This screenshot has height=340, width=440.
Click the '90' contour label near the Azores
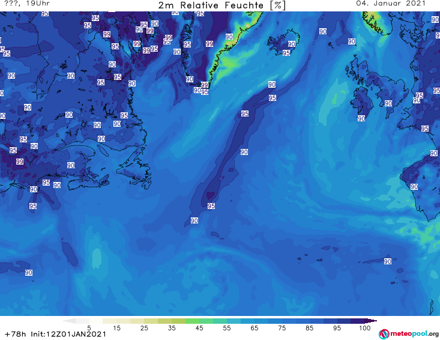tap(388, 261)
